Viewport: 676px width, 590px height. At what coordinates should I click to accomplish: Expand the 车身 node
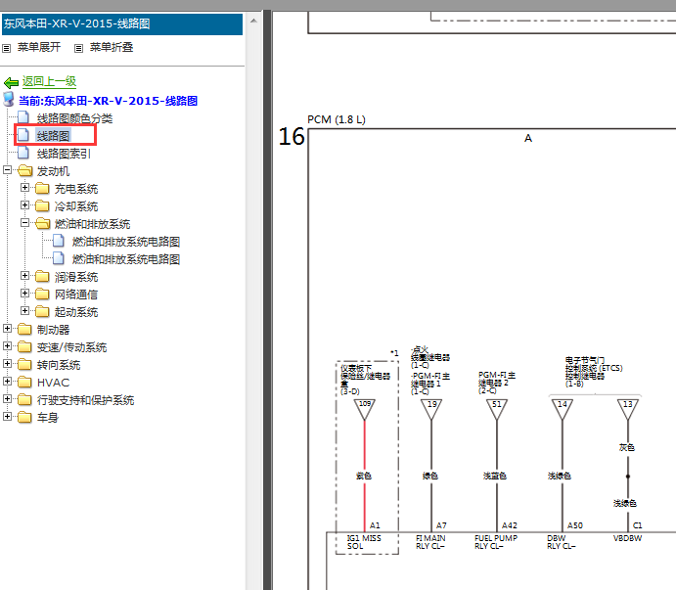click(7, 417)
